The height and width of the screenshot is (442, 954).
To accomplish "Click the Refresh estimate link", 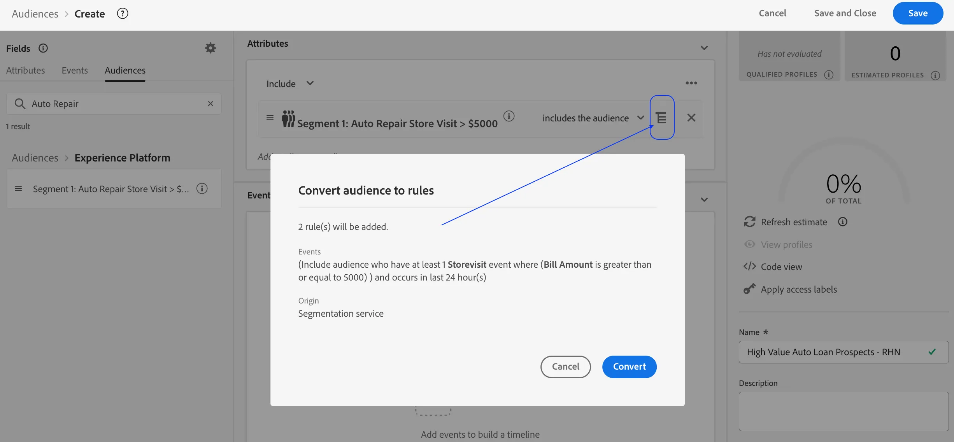I will pos(786,222).
